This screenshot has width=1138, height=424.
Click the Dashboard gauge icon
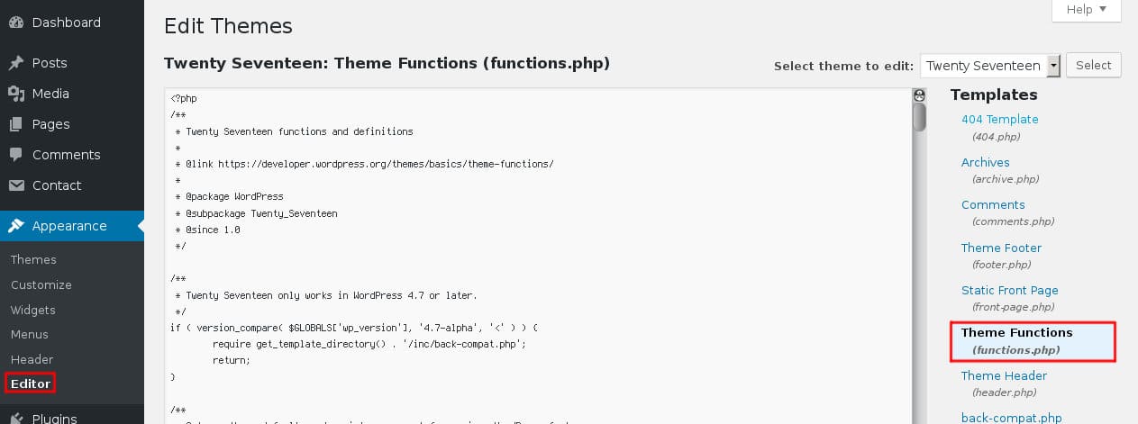(x=16, y=23)
